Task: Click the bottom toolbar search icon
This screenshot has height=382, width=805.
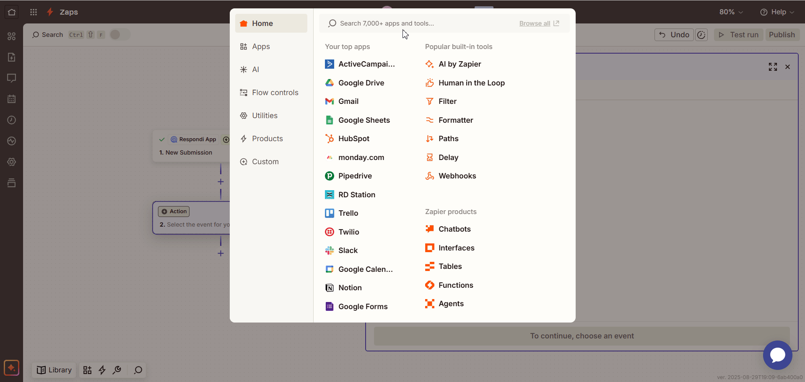Action: 138,370
